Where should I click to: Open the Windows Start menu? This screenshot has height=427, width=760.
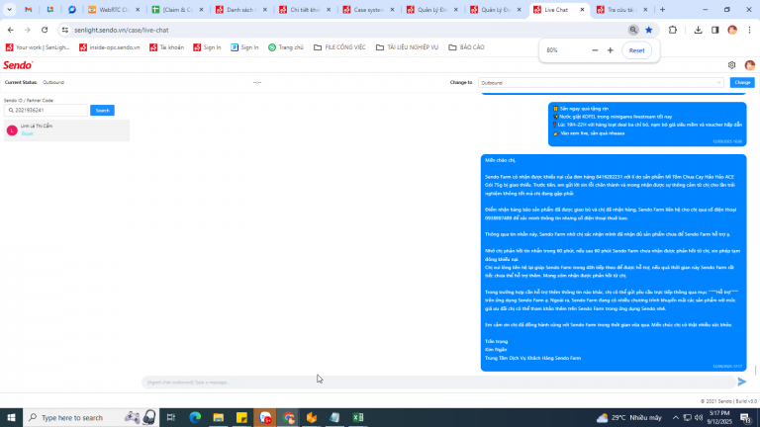[x=11, y=417]
